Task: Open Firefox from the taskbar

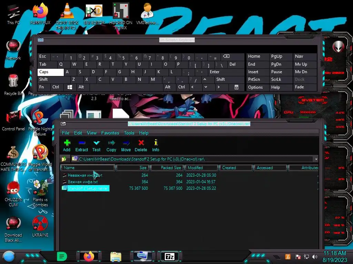Action: pyautogui.click(x=89, y=256)
